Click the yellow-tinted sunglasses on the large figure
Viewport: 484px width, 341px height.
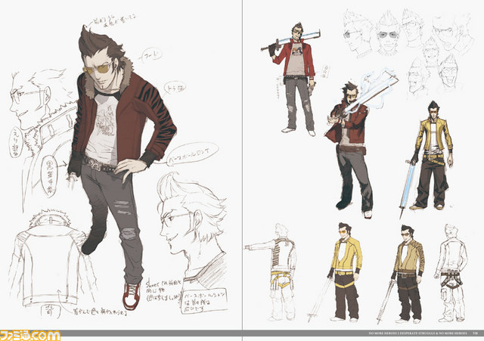tap(98, 67)
